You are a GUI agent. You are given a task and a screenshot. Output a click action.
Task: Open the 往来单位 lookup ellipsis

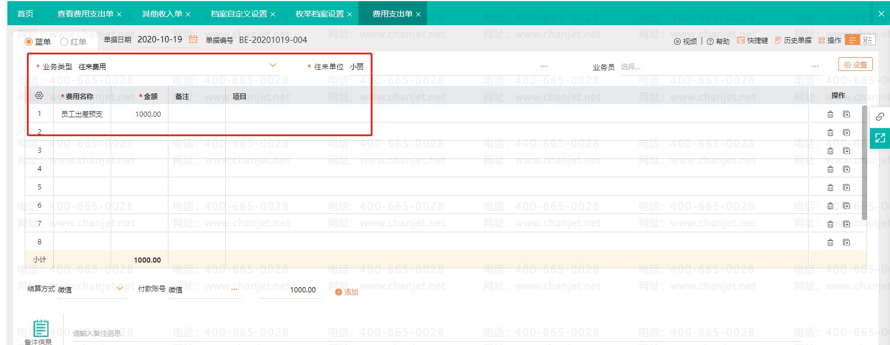[x=544, y=66]
